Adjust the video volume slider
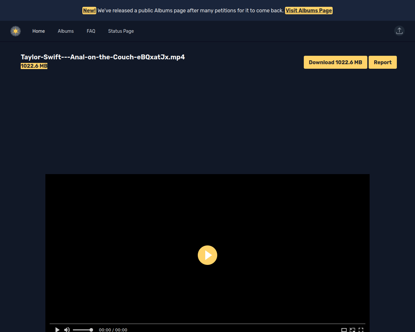 [x=83, y=330]
